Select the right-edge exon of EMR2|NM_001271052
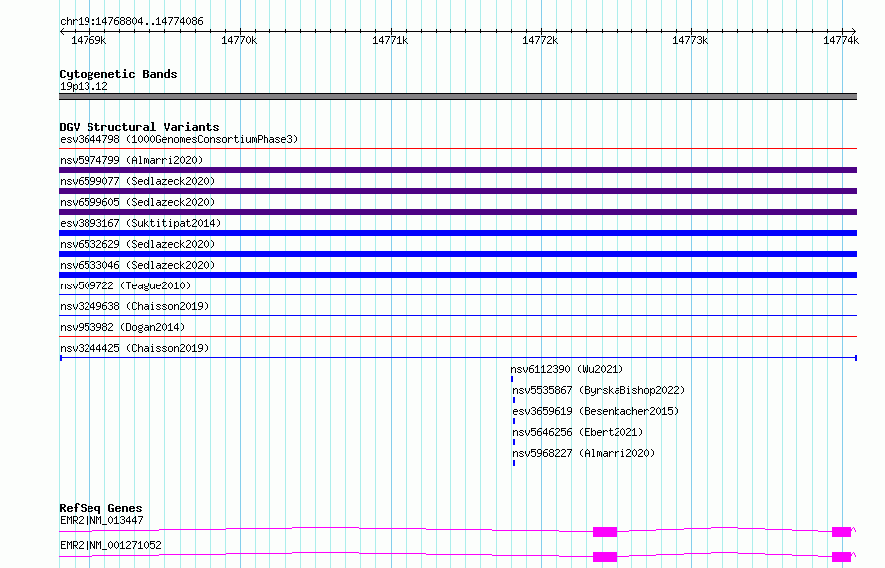Viewport: 885px width, 568px height. click(841, 557)
